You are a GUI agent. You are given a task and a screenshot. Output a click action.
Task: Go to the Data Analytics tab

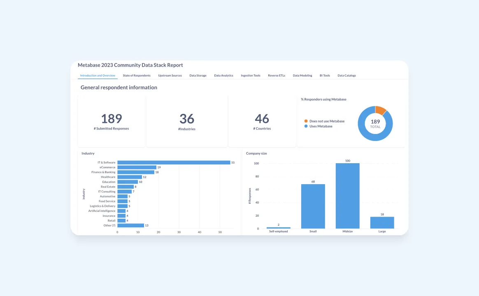click(223, 76)
